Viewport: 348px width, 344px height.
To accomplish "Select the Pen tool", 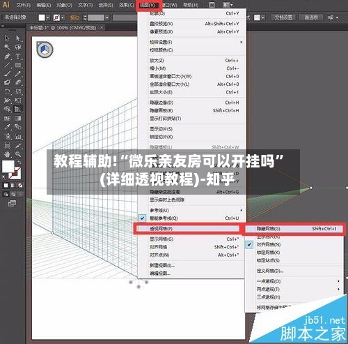I will [7, 56].
